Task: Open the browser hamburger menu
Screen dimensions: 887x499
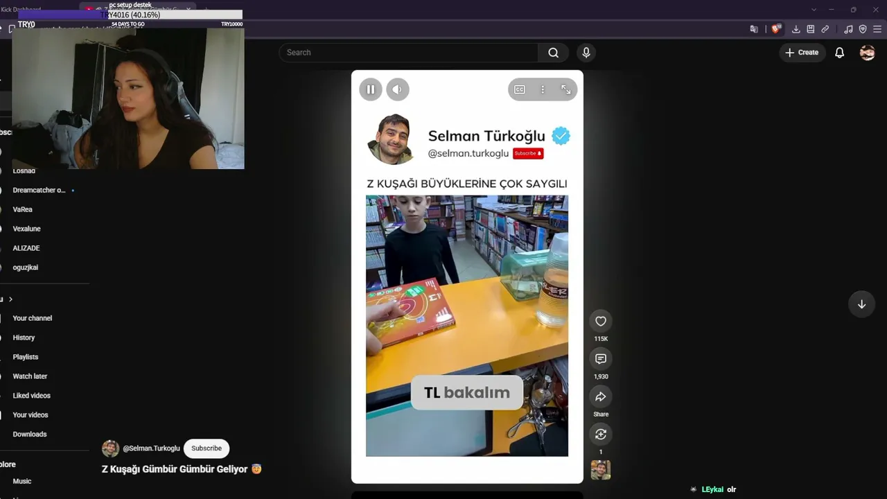Action: click(x=878, y=29)
